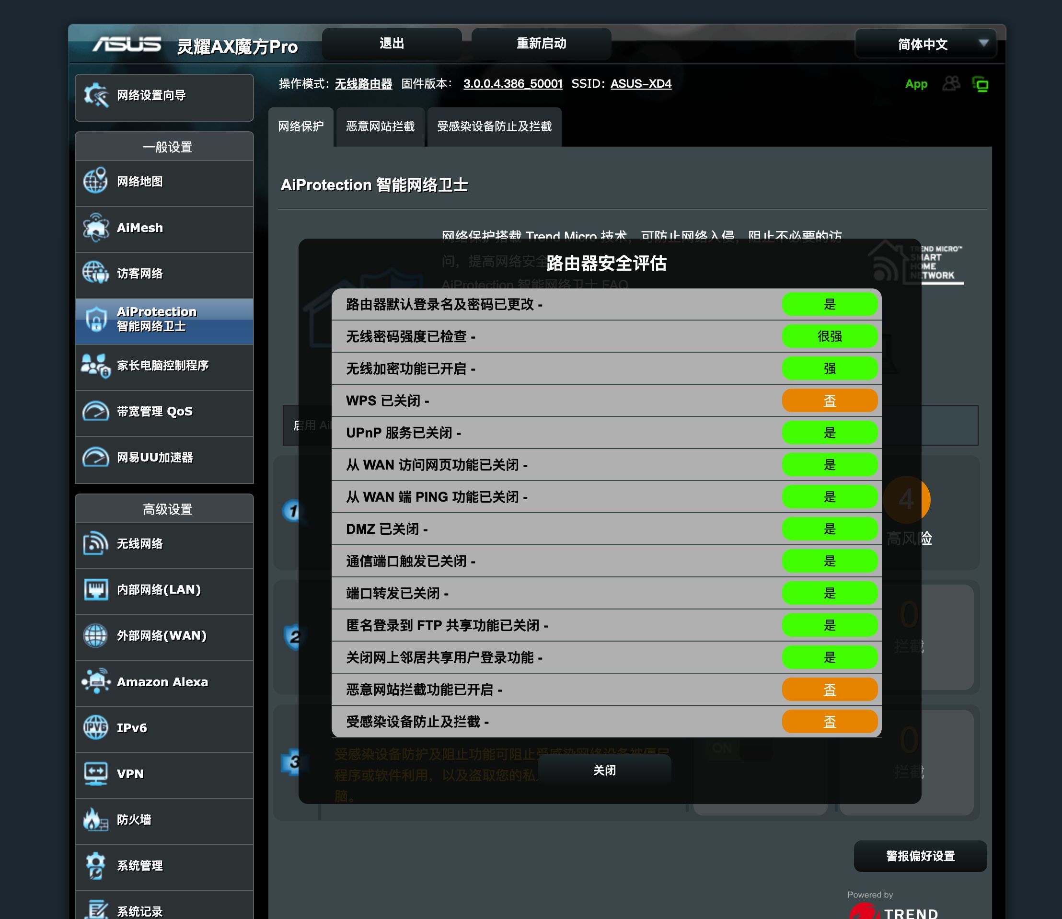
Task: Click the 强 wireless encryption badge
Action: click(830, 368)
